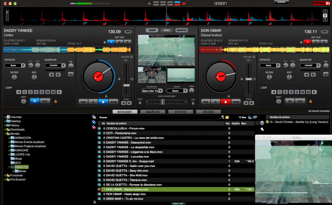Viewport: 332px width, 205px height.
Task: Toggle right deck loop IN
Action: point(290,101)
